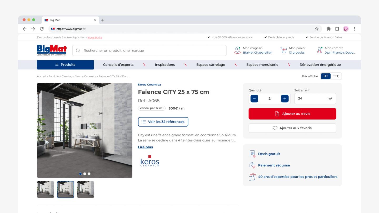379x213 pixels.
Task: Open the browser extensions puzzle icon
Action: pos(329,29)
